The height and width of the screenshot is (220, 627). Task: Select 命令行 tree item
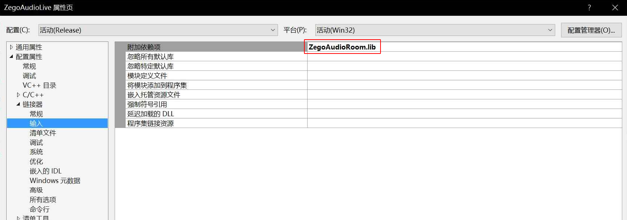[40, 209]
